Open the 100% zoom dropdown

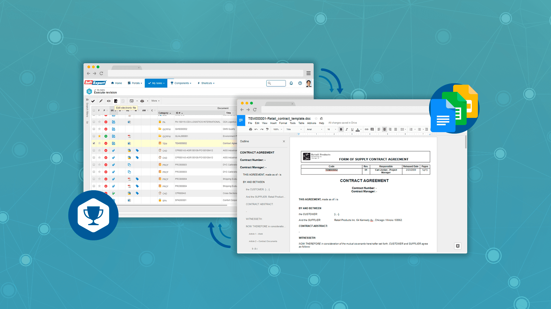click(277, 129)
